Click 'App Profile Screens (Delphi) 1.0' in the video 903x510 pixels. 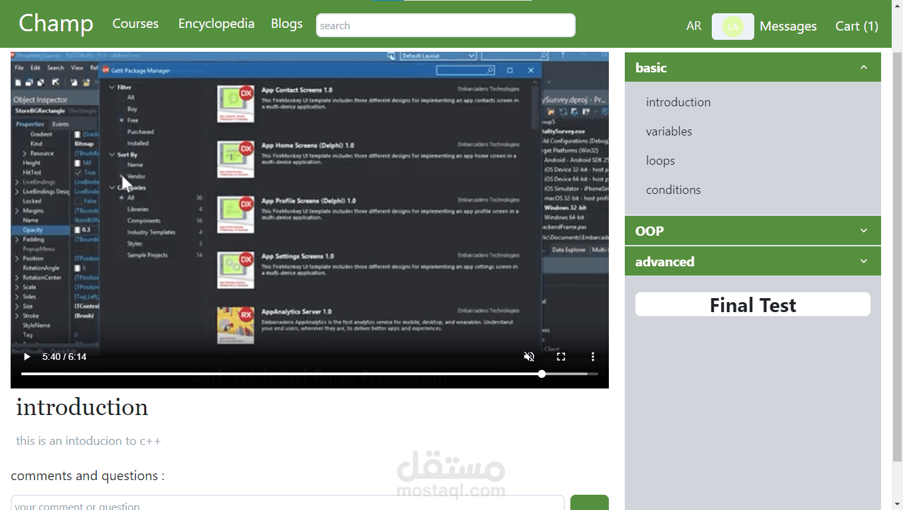point(309,201)
